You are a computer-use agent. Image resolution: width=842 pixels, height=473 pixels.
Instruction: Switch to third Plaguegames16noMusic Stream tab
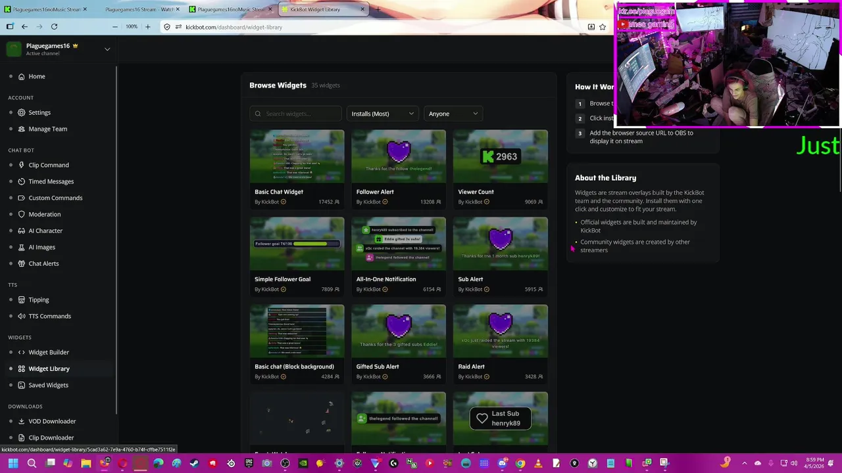(x=232, y=9)
